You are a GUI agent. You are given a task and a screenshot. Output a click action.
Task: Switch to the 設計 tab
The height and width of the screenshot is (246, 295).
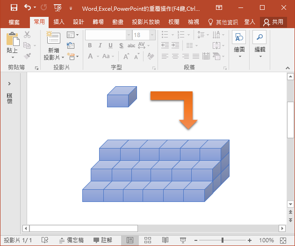click(x=79, y=22)
